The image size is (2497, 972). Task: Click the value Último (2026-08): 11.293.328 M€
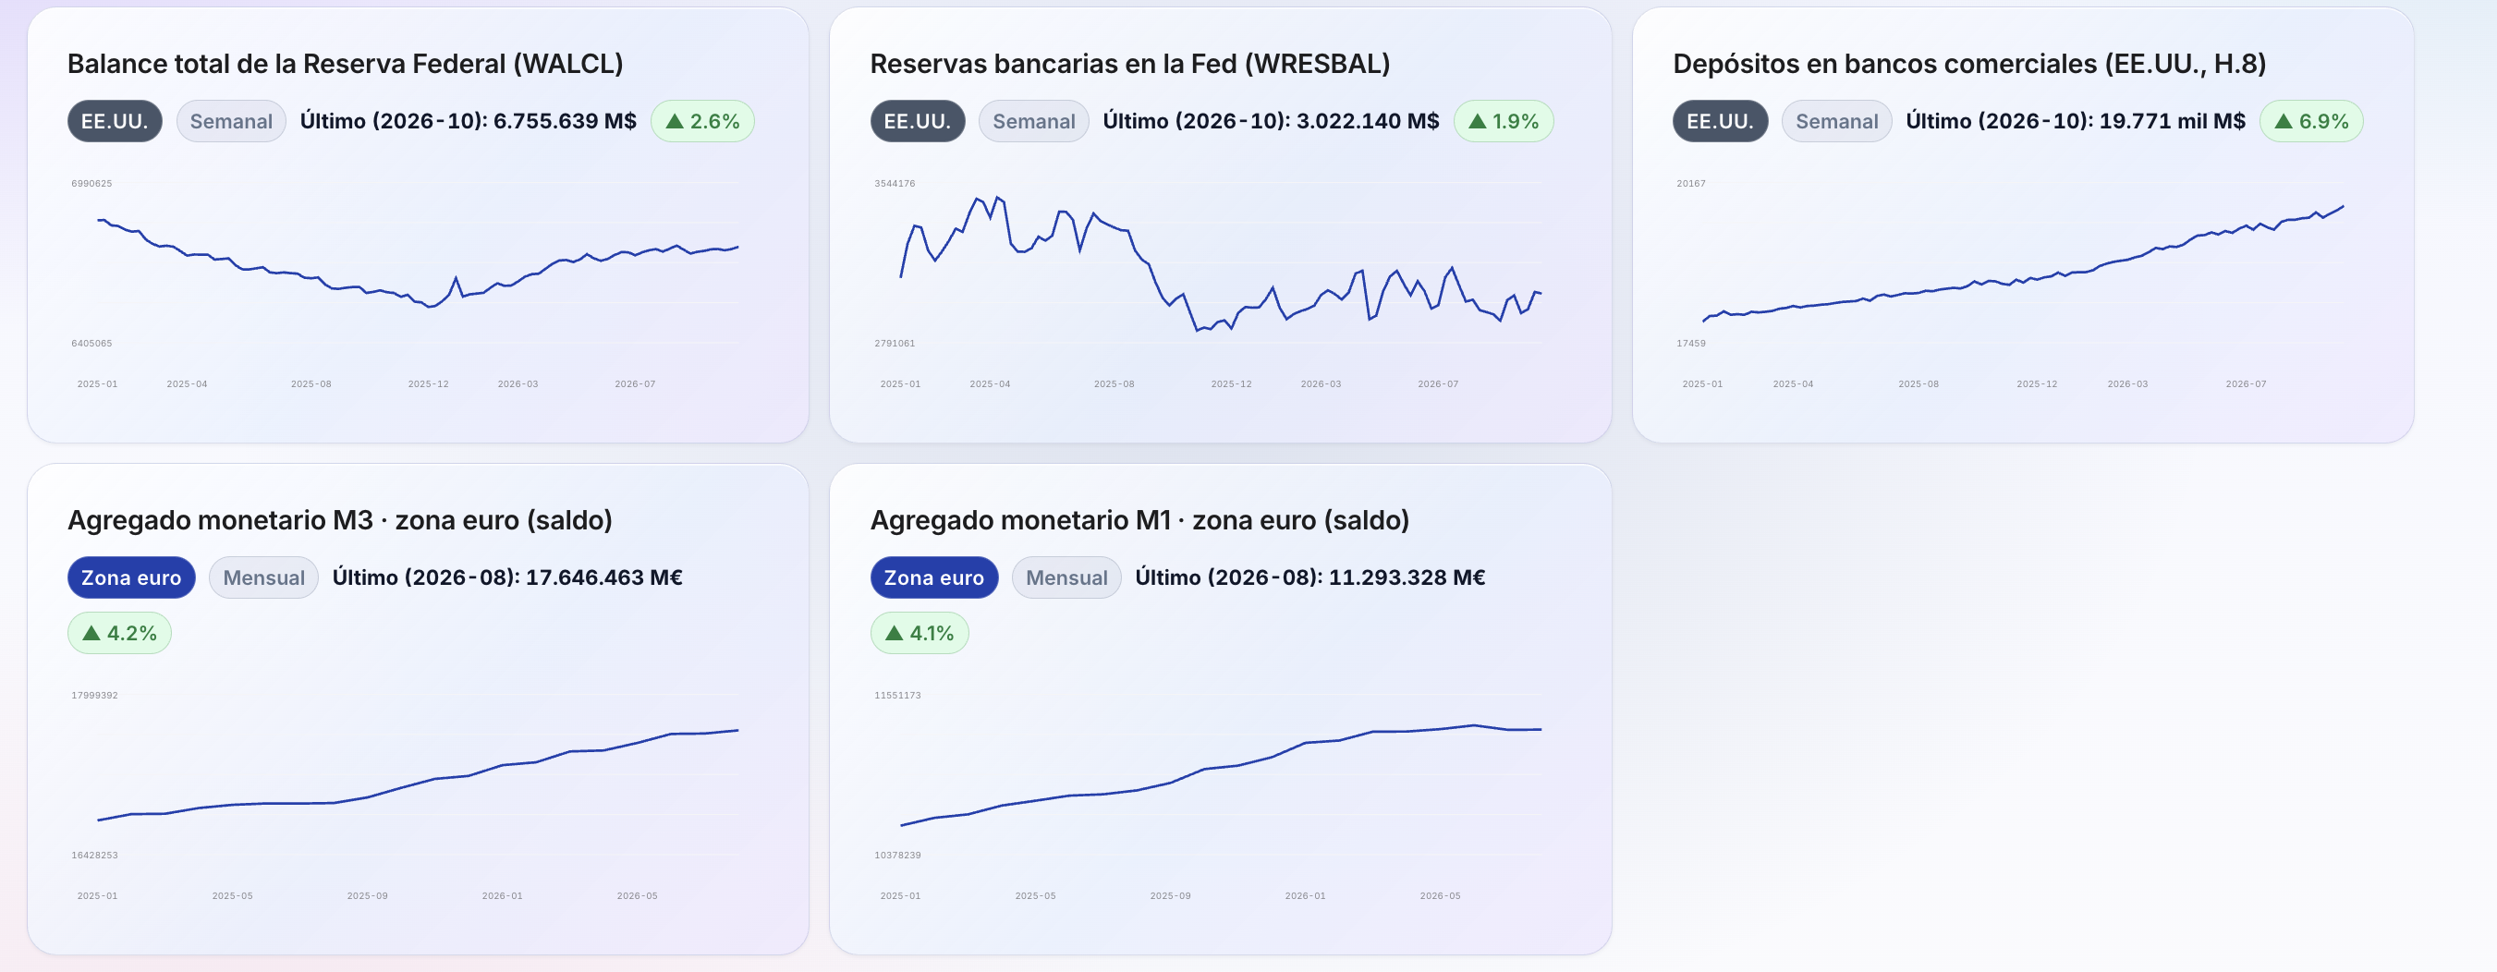pyautogui.click(x=1309, y=577)
